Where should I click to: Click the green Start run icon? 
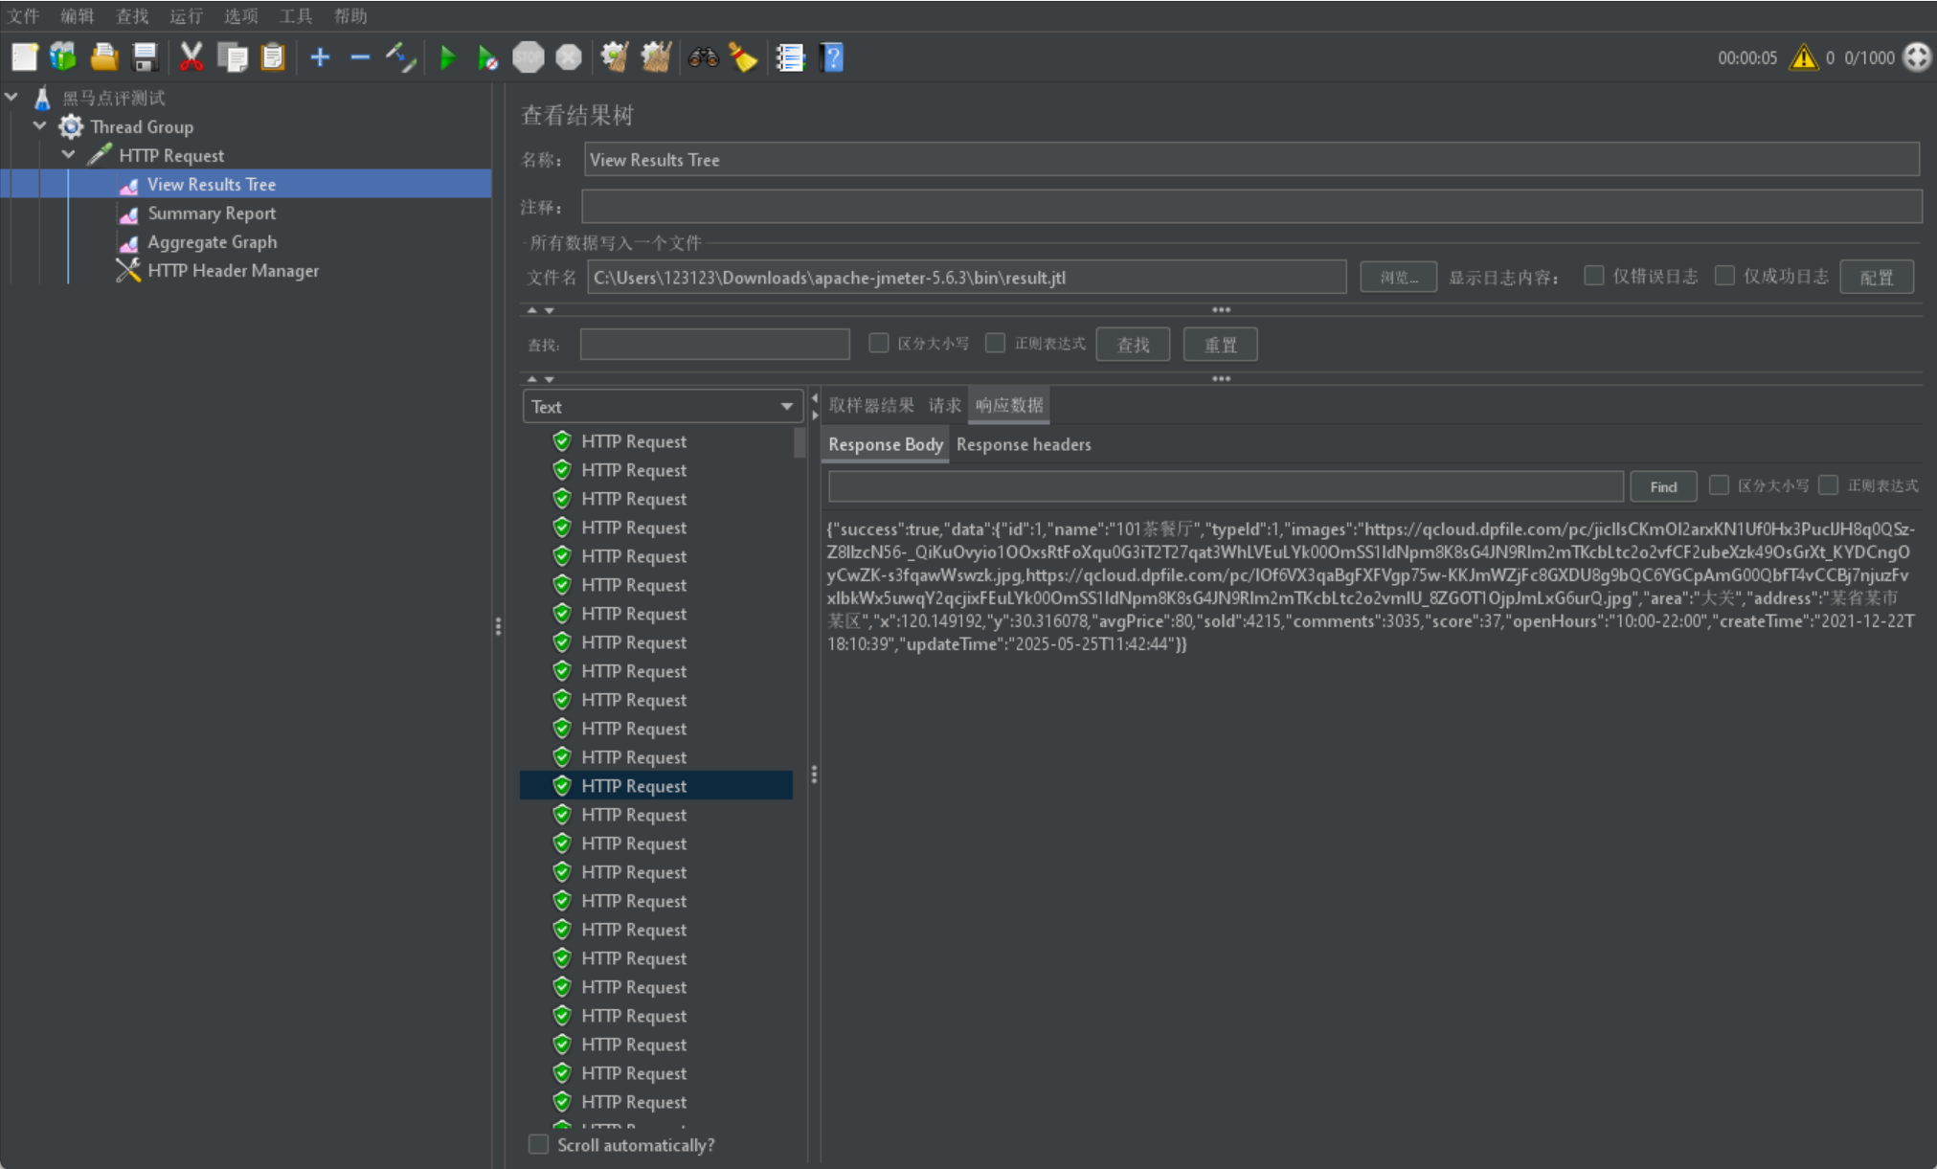click(447, 58)
